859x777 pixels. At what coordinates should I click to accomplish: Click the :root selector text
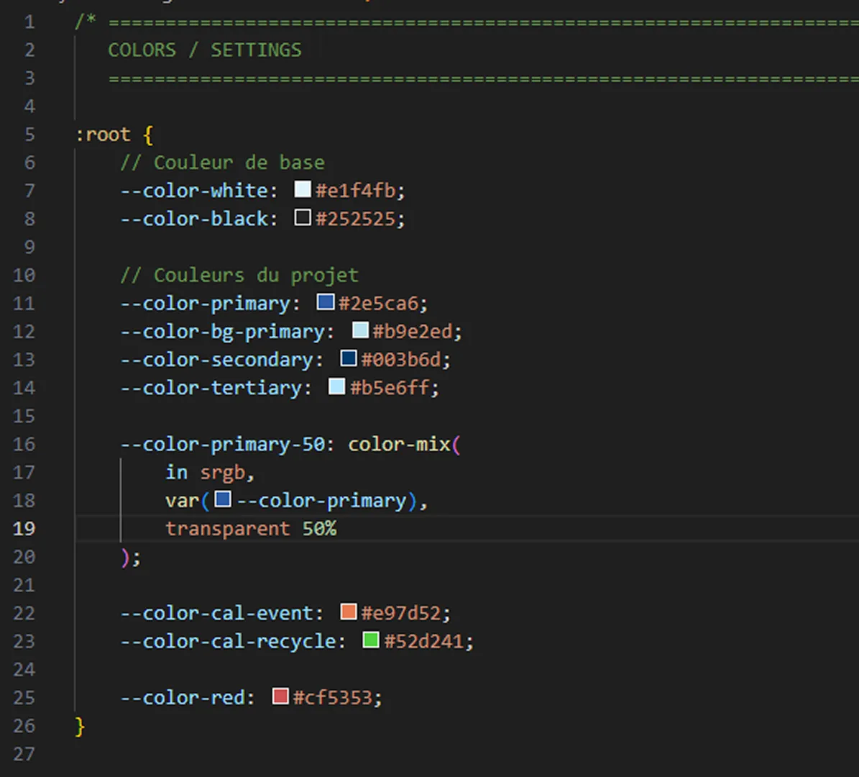click(103, 134)
